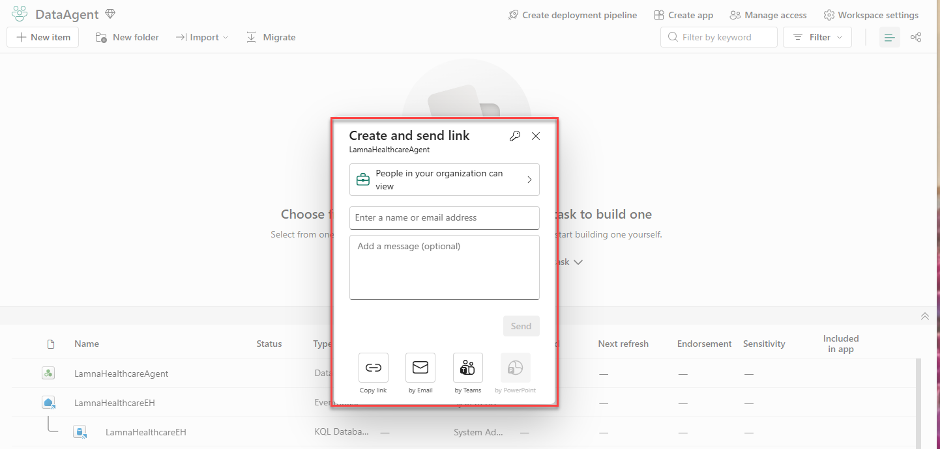Expand the Import dropdown
The height and width of the screenshot is (449, 940).
click(202, 37)
